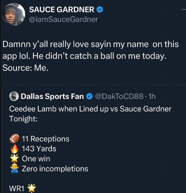Click the '11 Receptions' line
This screenshot has height=193, width=186.
[45, 139]
